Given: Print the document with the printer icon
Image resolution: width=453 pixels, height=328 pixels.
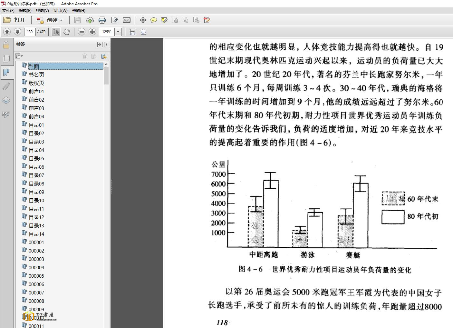Looking at the screenshot, I should click(x=102, y=20).
